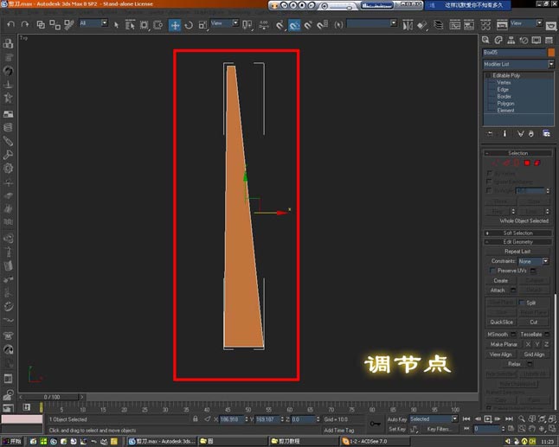
Task: Toggle the Auto Key button
Action: 397,419
